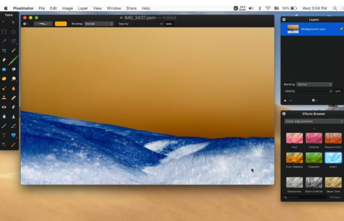Activate the Zoom magnifier tool

(4, 145)
